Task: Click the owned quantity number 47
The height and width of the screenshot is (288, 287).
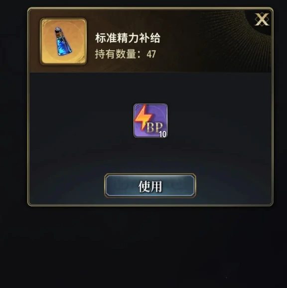Action: pos(151,54)
